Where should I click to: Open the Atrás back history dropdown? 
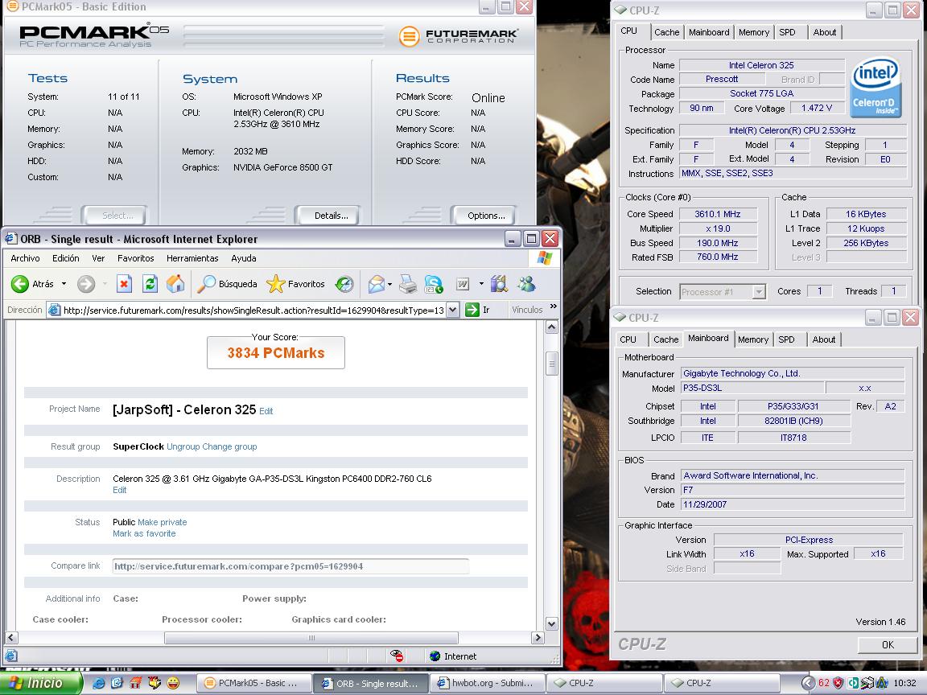64,284
